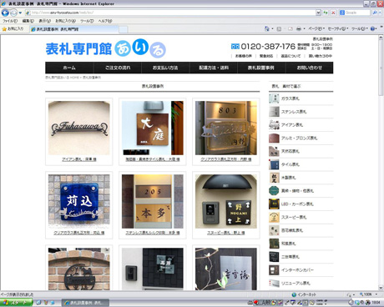Open the address bar history dropdown
Screen dimensions: 384x307
pyautogui.click(x=318, y=13)
